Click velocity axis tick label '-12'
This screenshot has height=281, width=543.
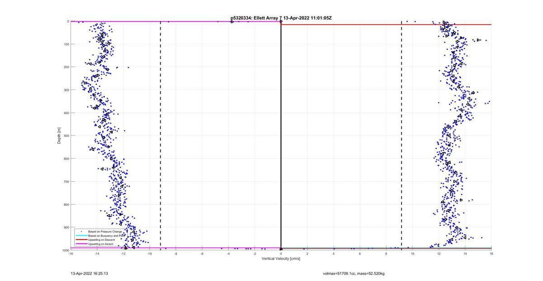[123, 253]
